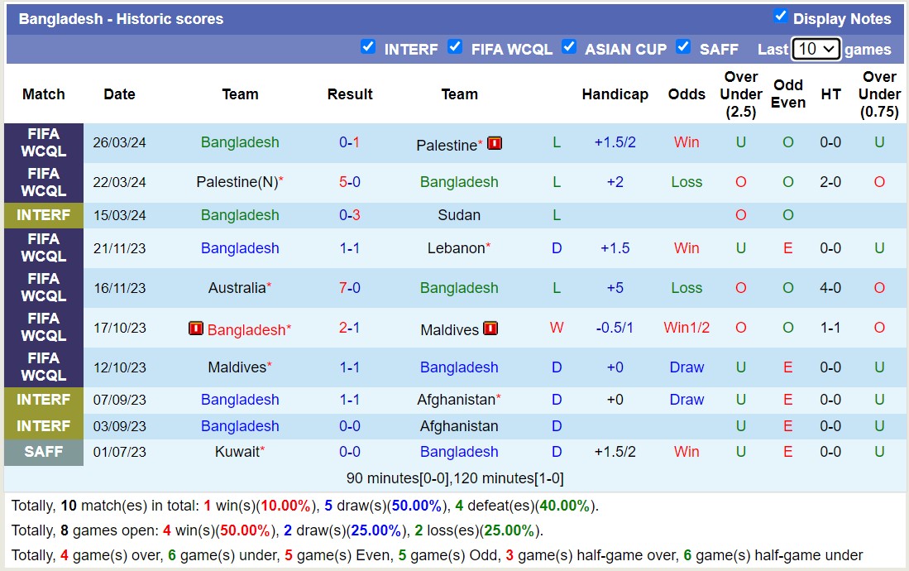Click the FIFA WCQL badge on the 26/03/24 row
The width and height of the screenshot is (909, 571).
[x=43, y=144]
